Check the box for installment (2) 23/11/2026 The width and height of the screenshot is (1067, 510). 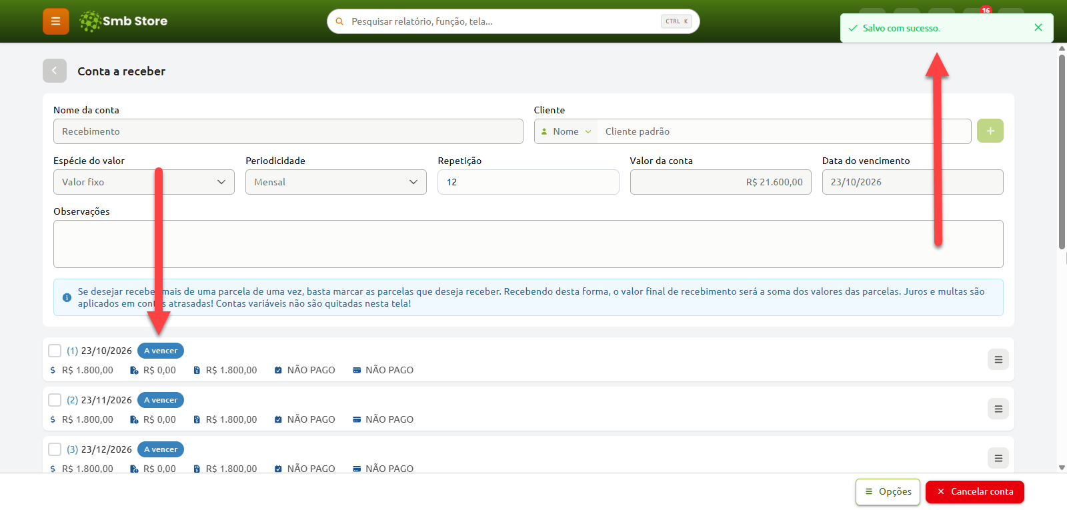tap(55, 400)
